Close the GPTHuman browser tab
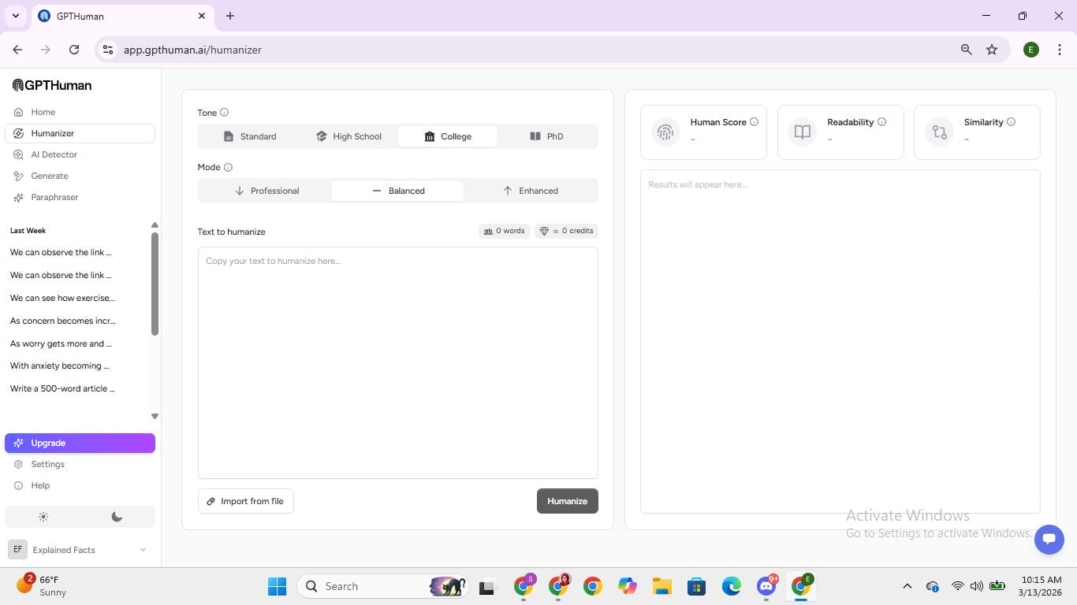The width and height of the screenshot is (1077, 605). point(202,16)
